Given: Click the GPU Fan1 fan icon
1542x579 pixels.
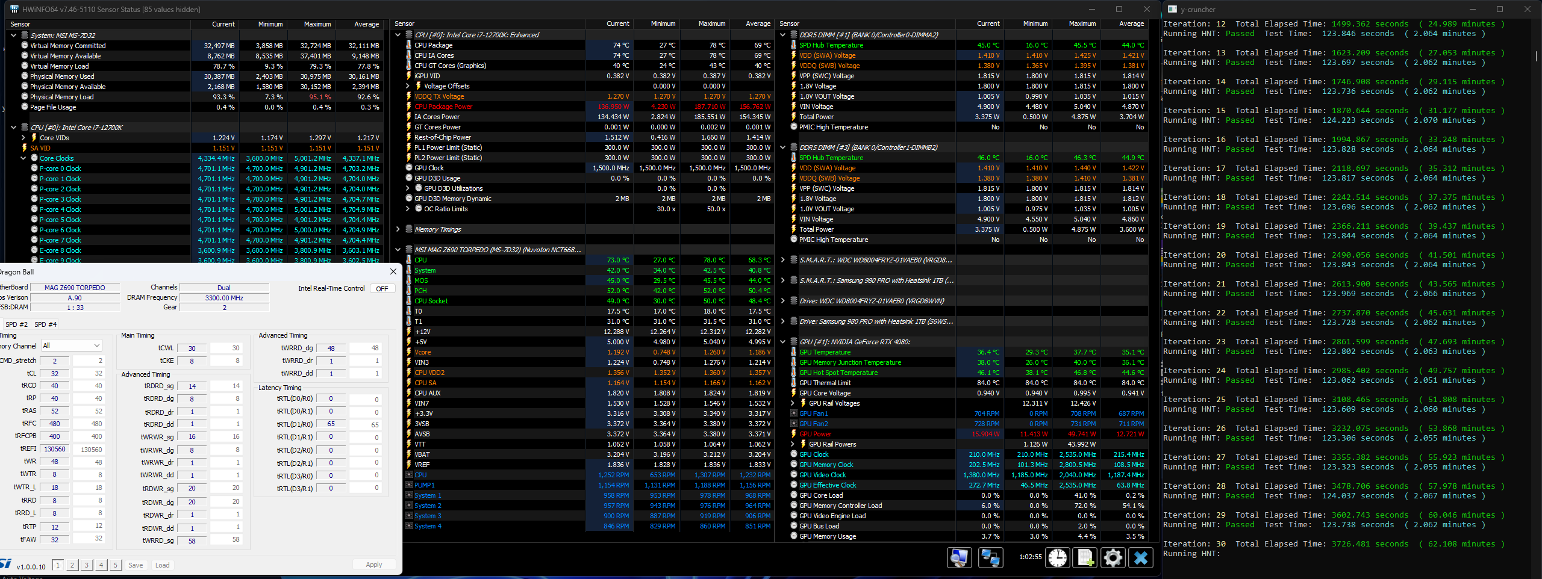Looking at the screenshot, I should [794, 413].
